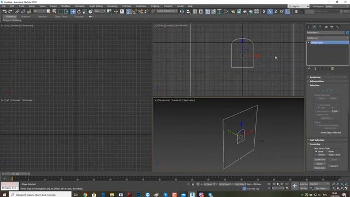Collapse the Selection rollout

[327, 85]
